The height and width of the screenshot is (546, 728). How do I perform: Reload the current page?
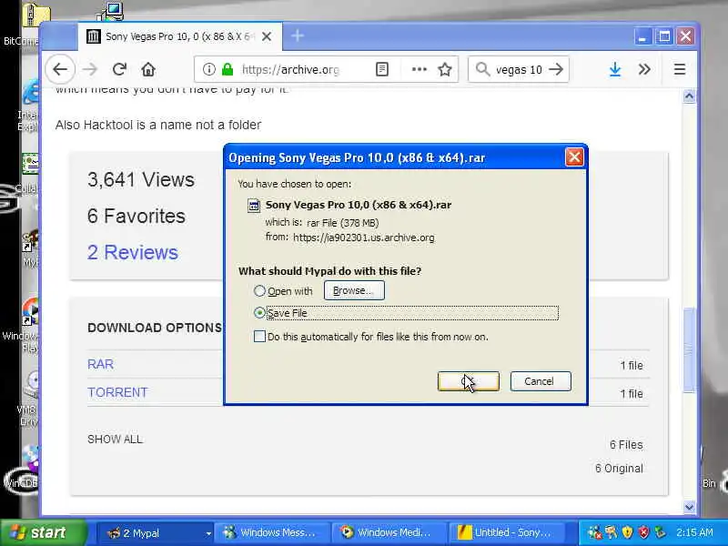pos(120,70)
